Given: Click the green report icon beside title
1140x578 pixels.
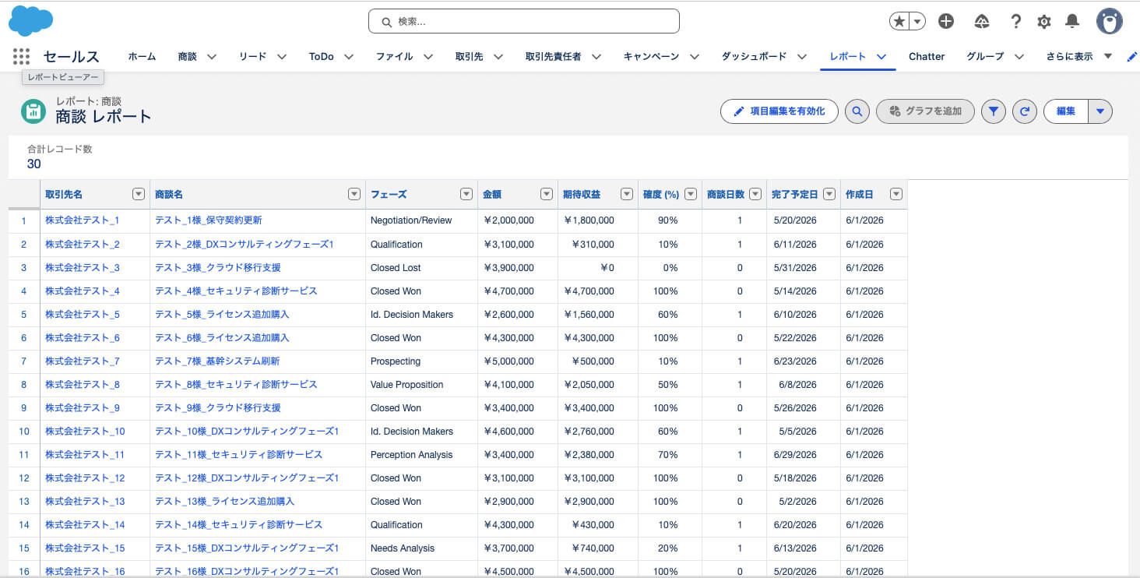Looking at the screenshot, I should 33,111.
